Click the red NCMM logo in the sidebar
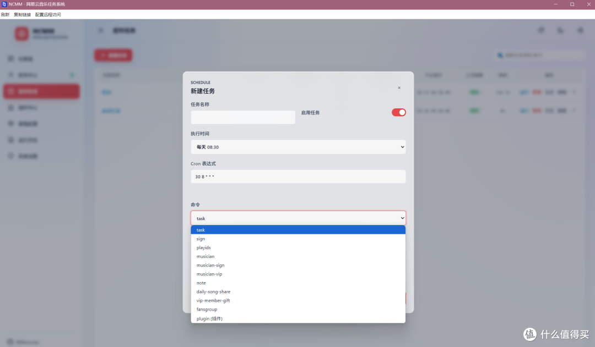Viewport: 595px width, 347px height. pyautogui.click(x=21, y=34)
